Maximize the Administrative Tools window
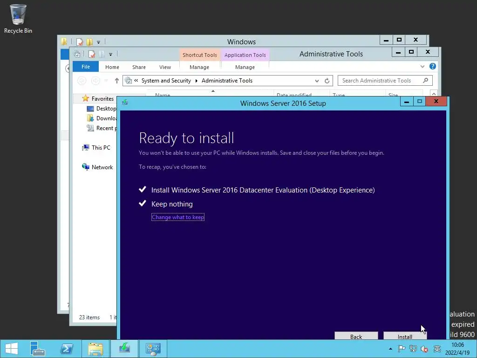The height and width of the screenshot is (358, 477). [411, 52]
